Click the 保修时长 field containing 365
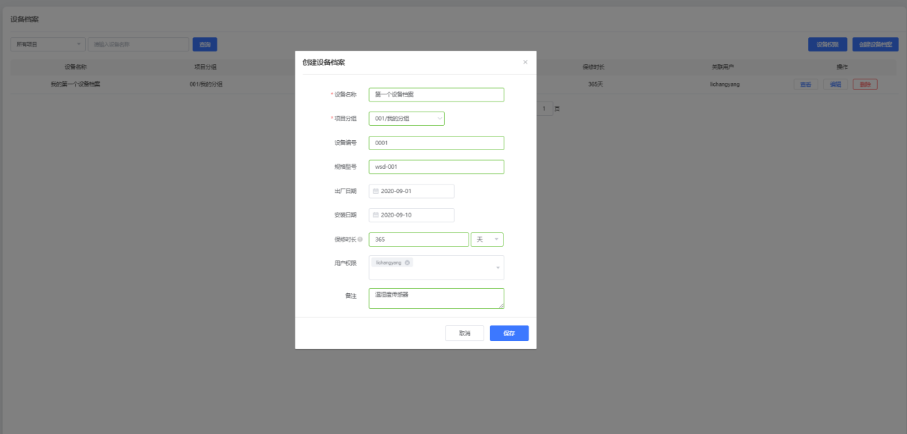The height and width of the screenshot is (434, 907). 418,240
